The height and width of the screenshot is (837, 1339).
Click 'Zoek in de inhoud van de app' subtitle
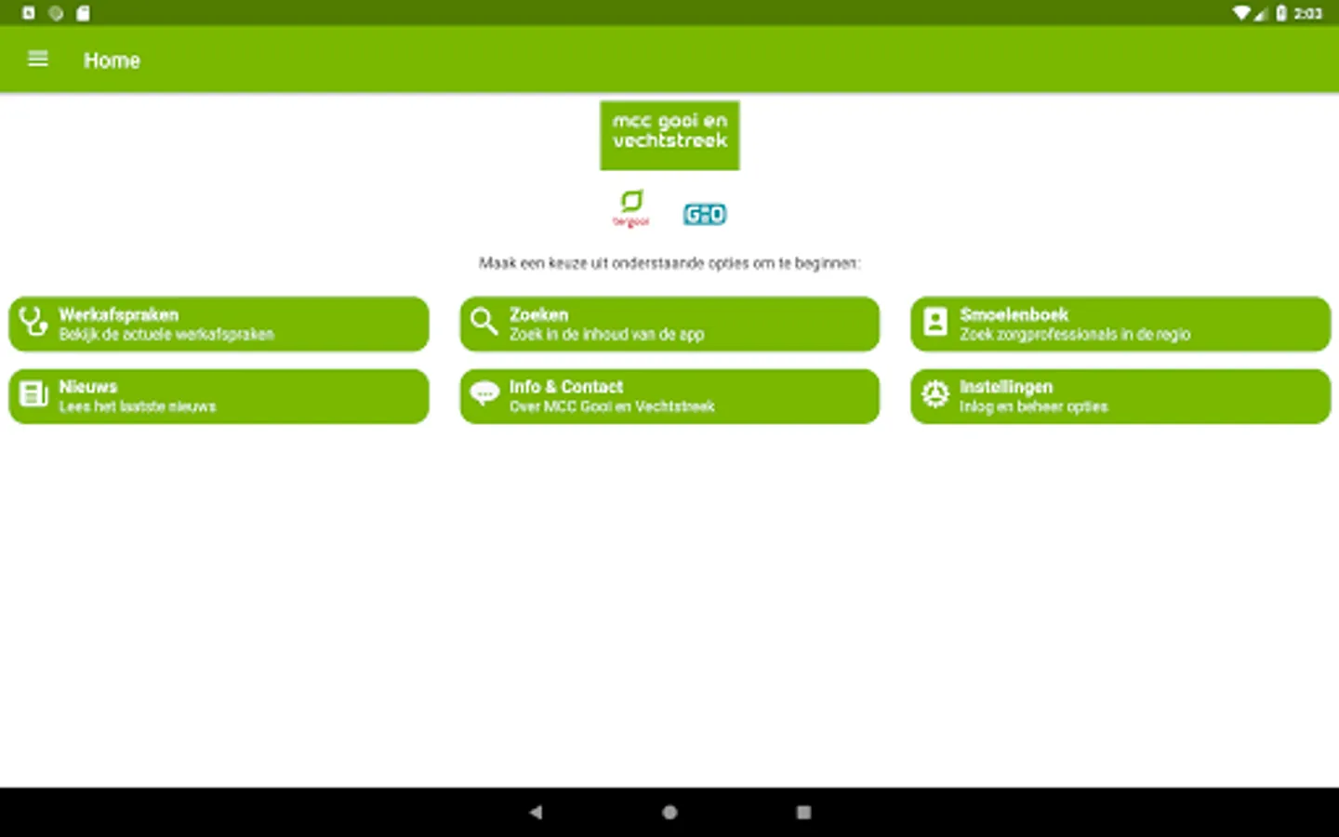(606, 335)
